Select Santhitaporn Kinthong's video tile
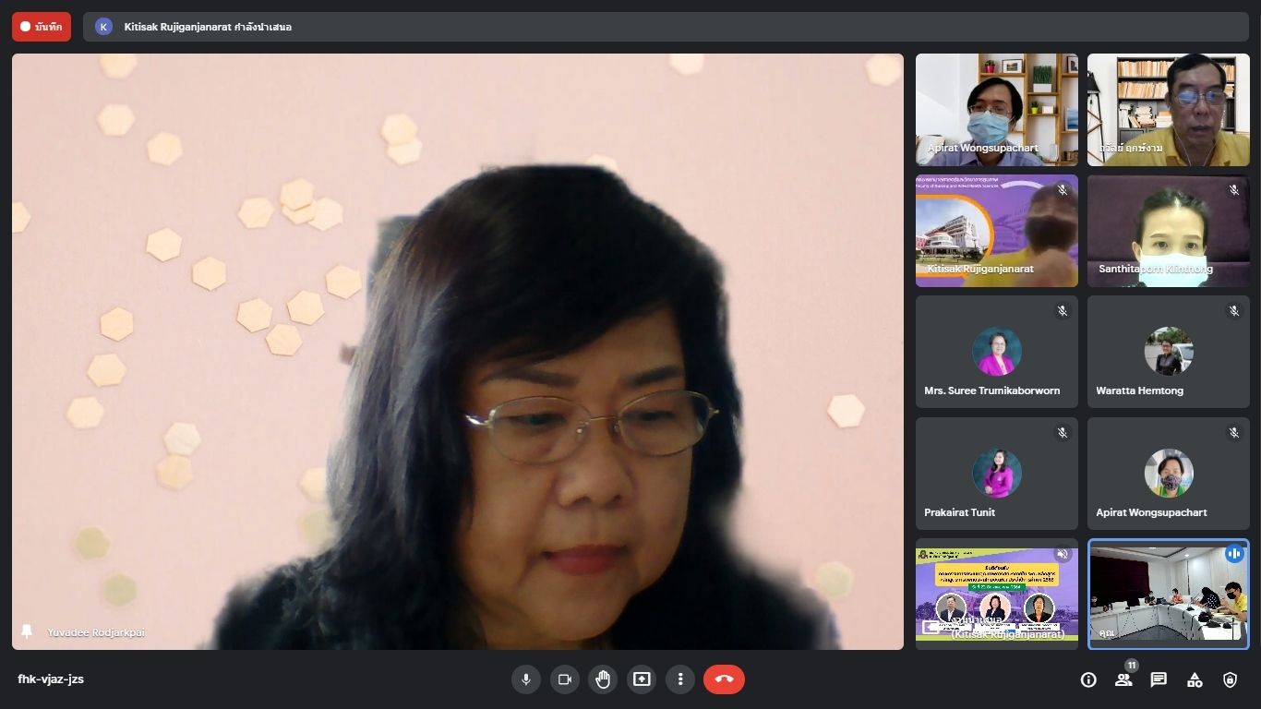The image size is (1261, 709). tap(1168, 231)
